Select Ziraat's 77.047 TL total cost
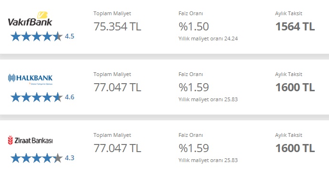The width and height of the screenshot is (329, 173). [117, 148]
